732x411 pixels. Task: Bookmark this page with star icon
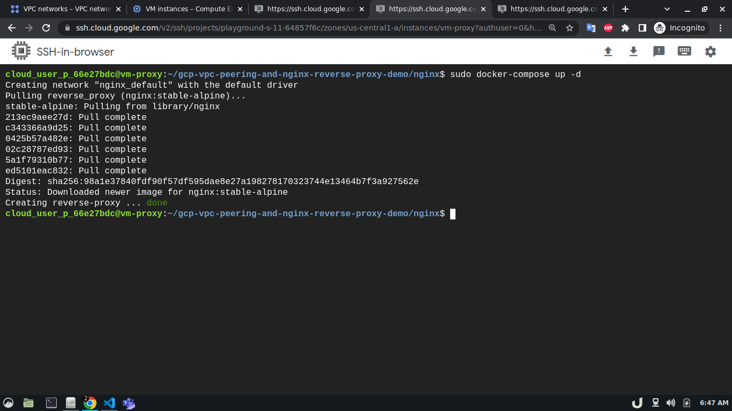pos(569,28)
